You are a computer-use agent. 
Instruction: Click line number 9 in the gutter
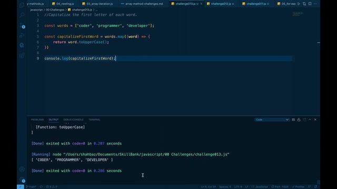[x=38, y=58]
